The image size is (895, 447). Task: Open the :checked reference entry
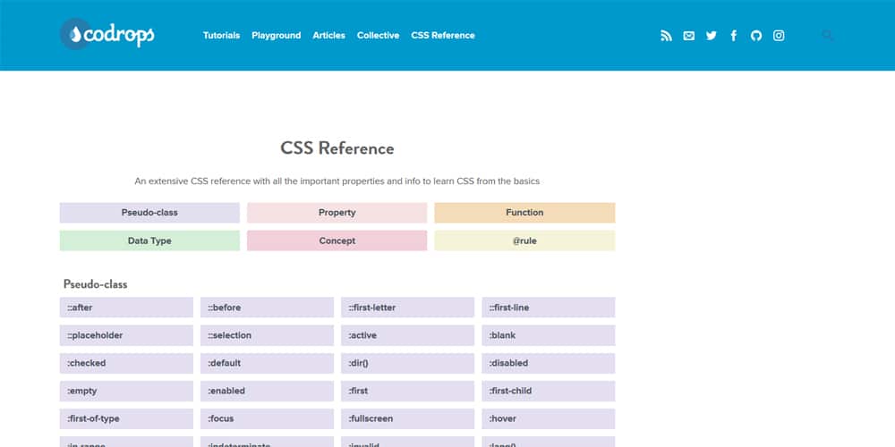point(126,363)
